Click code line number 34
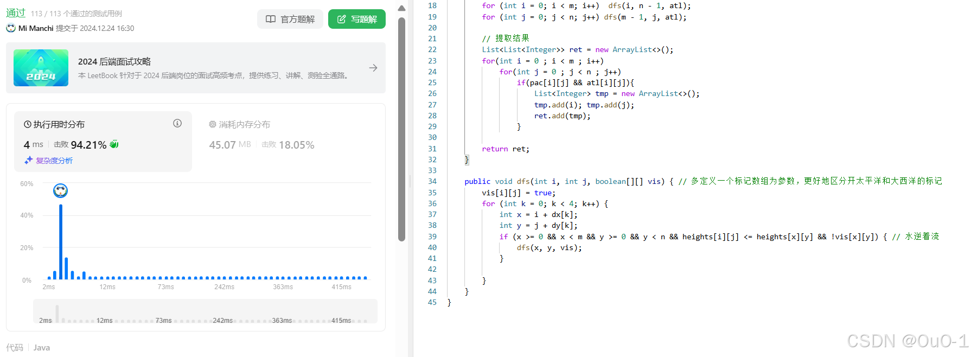 click(432, 181)
